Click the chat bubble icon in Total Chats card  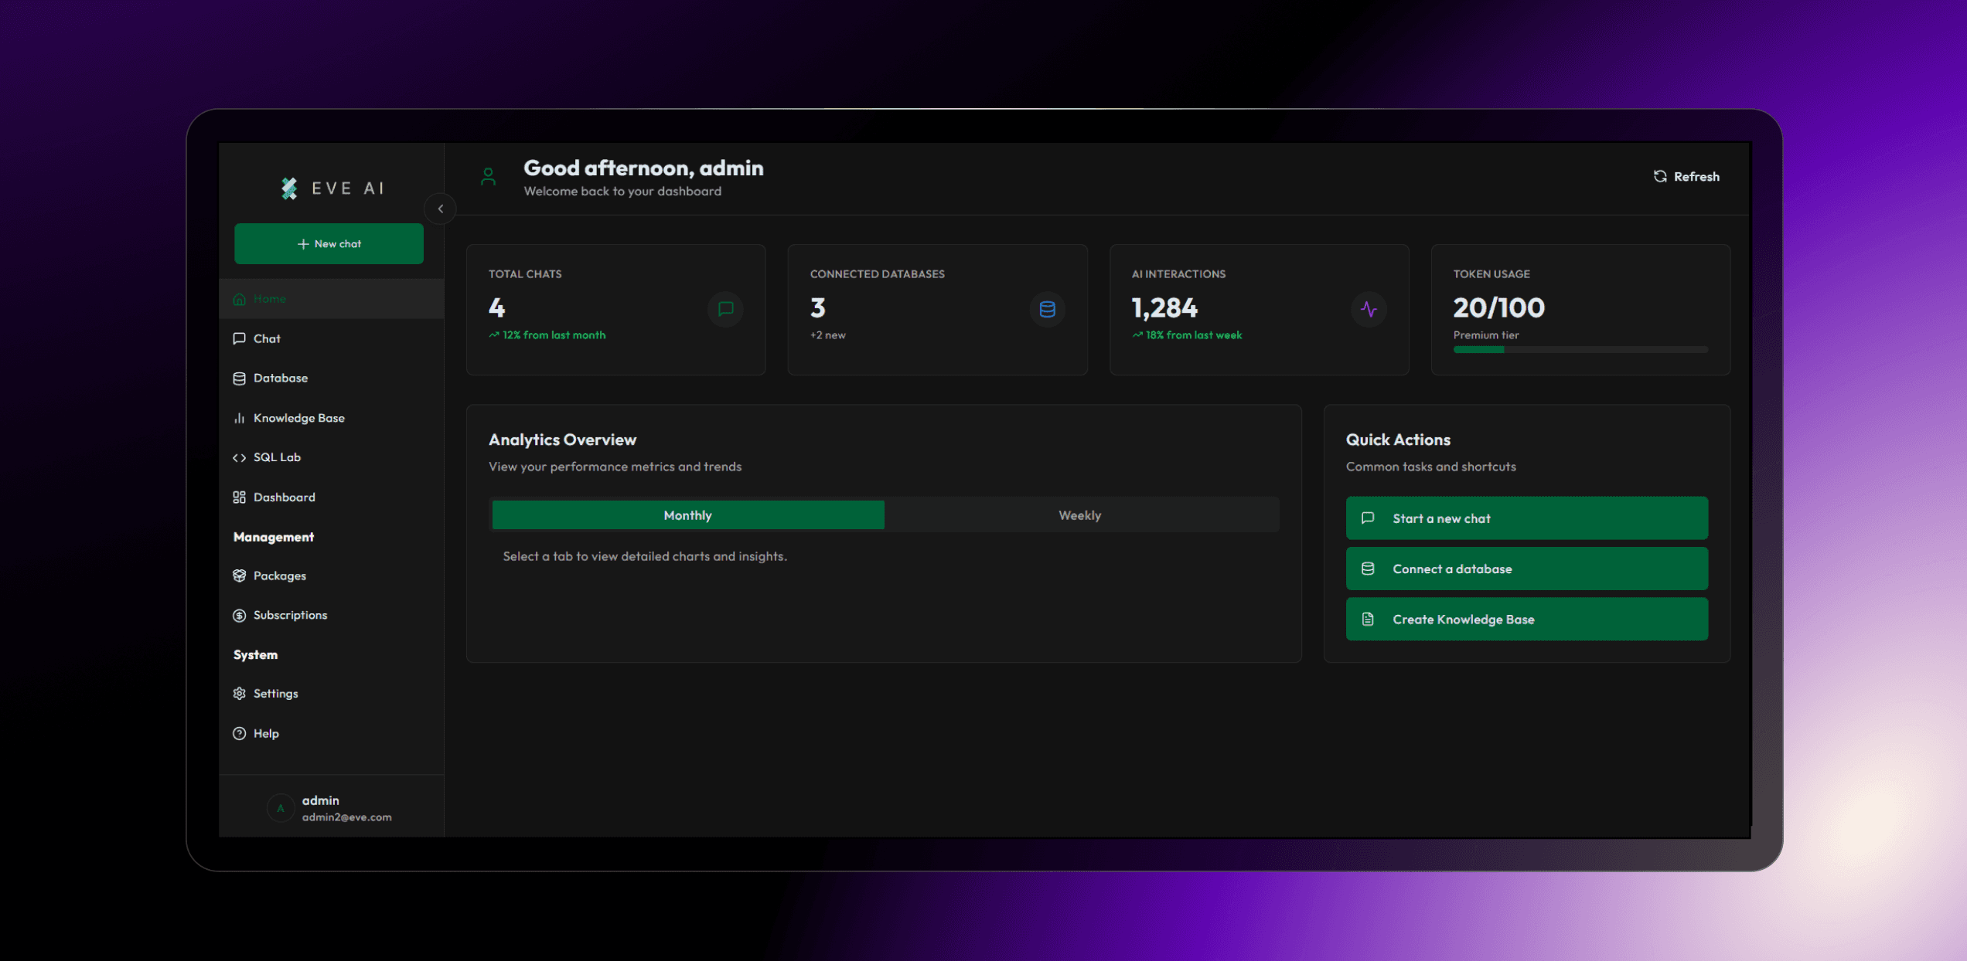point(725,310)
